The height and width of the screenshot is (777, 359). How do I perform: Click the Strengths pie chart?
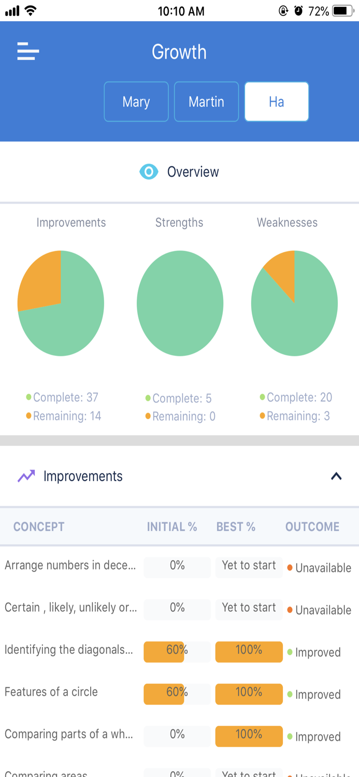tap(180, 304)
